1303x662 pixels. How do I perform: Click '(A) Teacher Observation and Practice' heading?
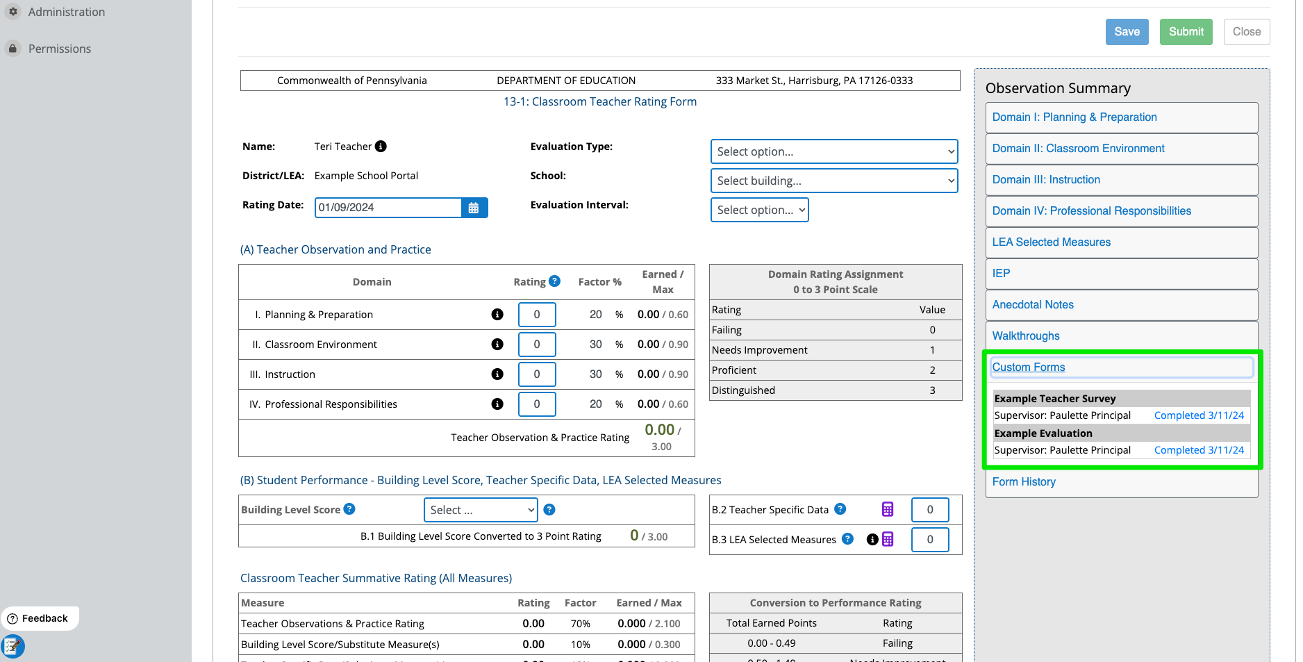point(335,250)
